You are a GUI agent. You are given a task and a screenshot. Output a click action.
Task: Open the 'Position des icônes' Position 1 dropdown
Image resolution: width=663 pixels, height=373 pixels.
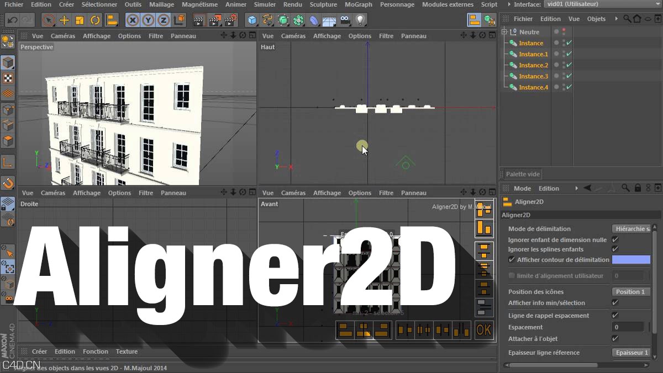(x=630, y=292)
